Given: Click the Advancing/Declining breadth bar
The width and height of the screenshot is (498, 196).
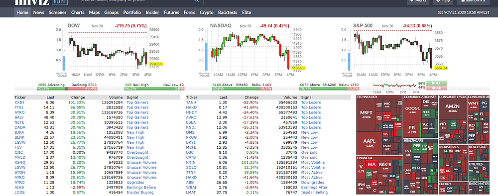Looking at the screenshot, I should tap(67, 87).
